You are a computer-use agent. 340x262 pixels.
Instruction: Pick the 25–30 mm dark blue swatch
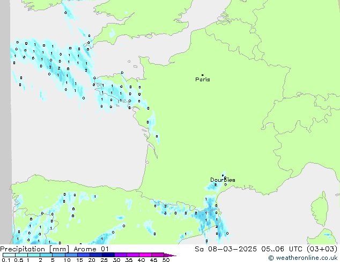pos(108,255)
